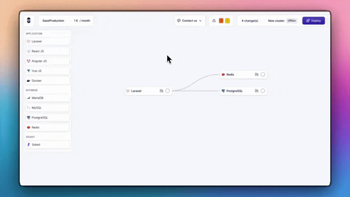Click the MySQL database item
This screenshot has width=350, height=197.
pos(47,108)
